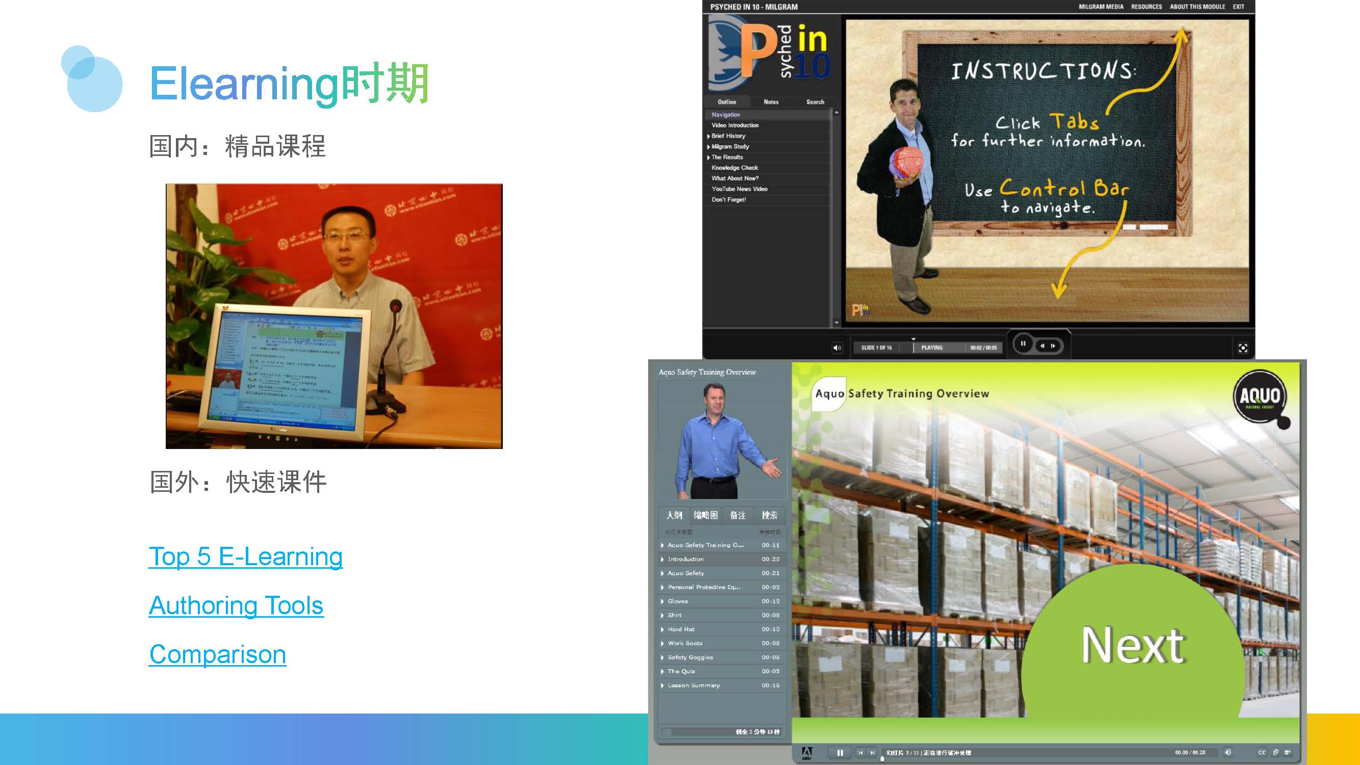Select Knowledge Check in the outline list
This screenshot has width=1360, height=765.
(734, 168)
